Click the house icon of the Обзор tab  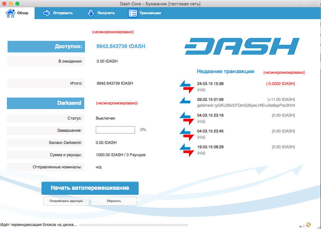[x=11, y=13]
